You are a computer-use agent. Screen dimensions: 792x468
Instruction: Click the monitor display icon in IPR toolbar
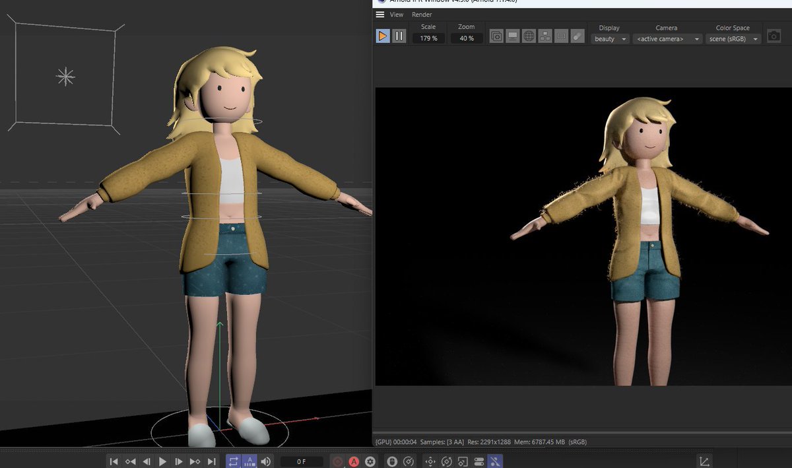513,36
